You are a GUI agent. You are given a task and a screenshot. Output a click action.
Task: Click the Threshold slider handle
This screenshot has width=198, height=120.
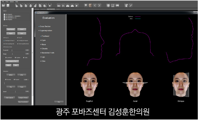point(12,50)
